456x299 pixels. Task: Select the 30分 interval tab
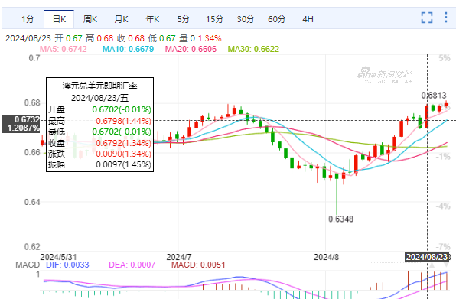(x=246, y=19)
